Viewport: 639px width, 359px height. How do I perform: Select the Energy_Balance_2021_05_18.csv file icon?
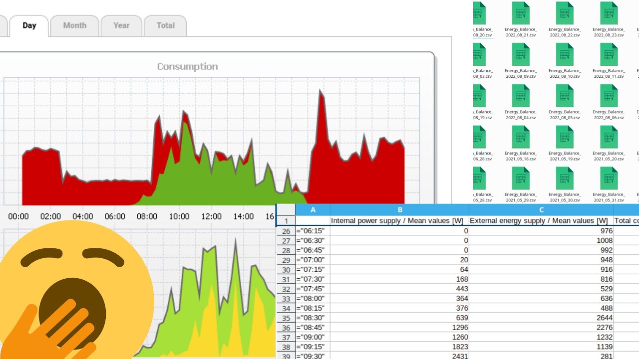pyautogui.click(x=521, y=137)
